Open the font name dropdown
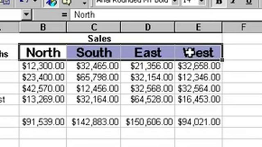Viewport: 262px width, 147px height. coord(175,2)
